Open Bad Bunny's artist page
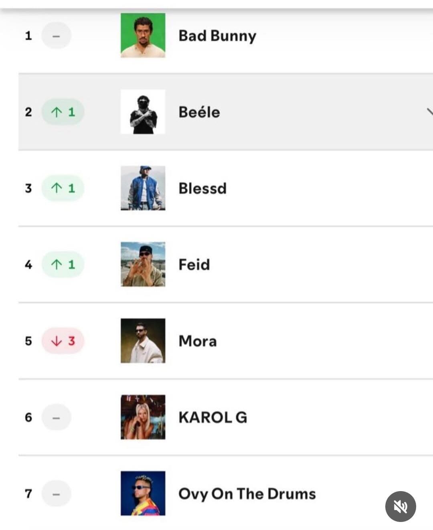The image size is (433, 530). point(217,36)
